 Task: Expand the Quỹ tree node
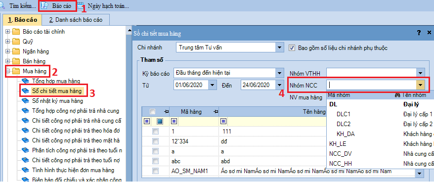[x=8, y=42]
